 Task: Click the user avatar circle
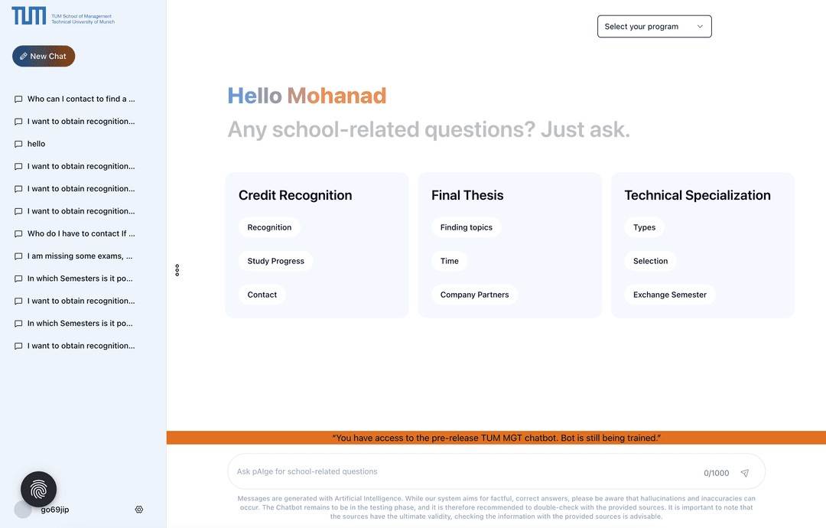23,510
